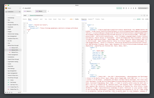Open preferences icon in bottom-left status bar

6,92
